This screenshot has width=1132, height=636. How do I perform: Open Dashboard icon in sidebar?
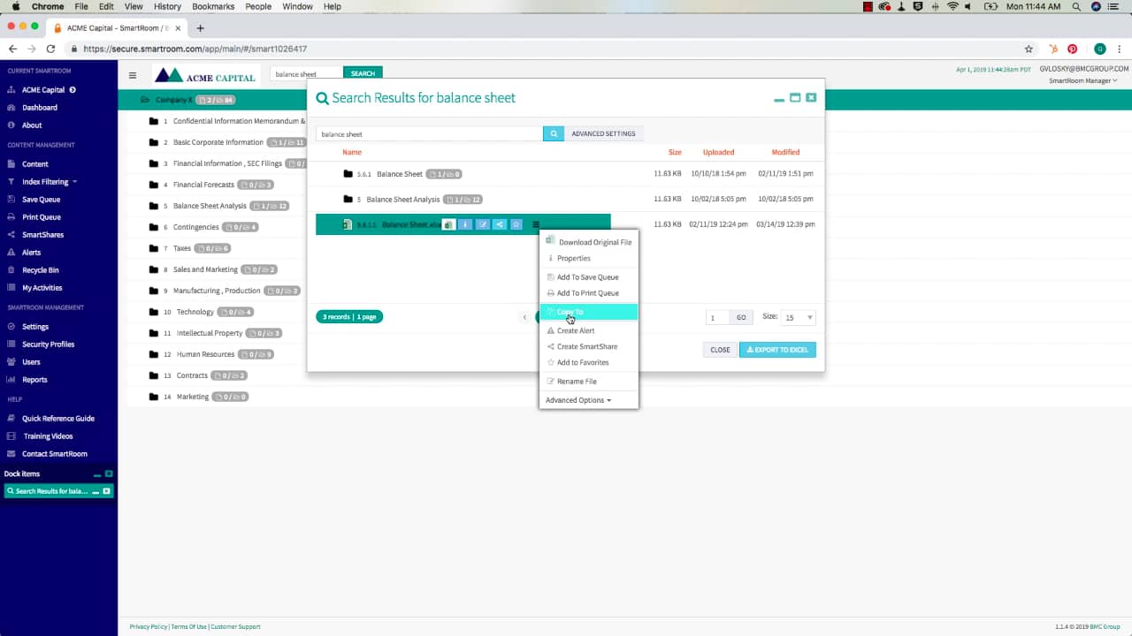click(x=11, y=108)
